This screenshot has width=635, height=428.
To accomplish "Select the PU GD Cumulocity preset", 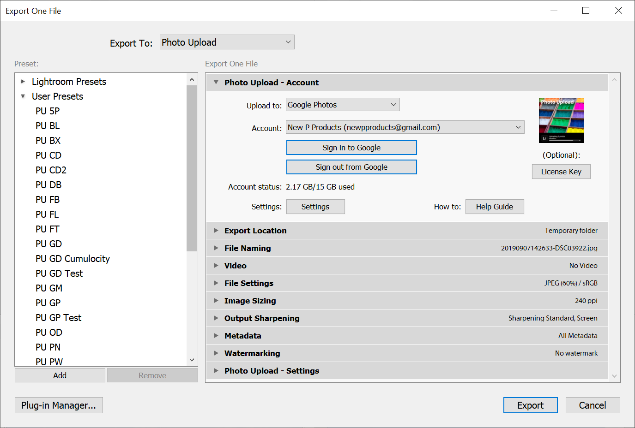I will pyautogui.click(x=73, y=259).
